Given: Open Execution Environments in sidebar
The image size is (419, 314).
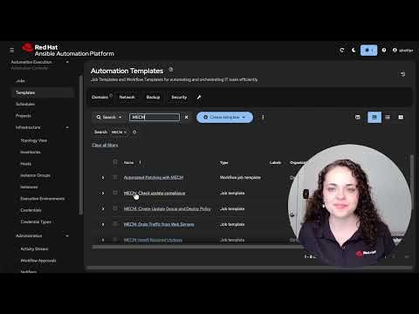Looking at the screenshot, I should coord(43,199).
